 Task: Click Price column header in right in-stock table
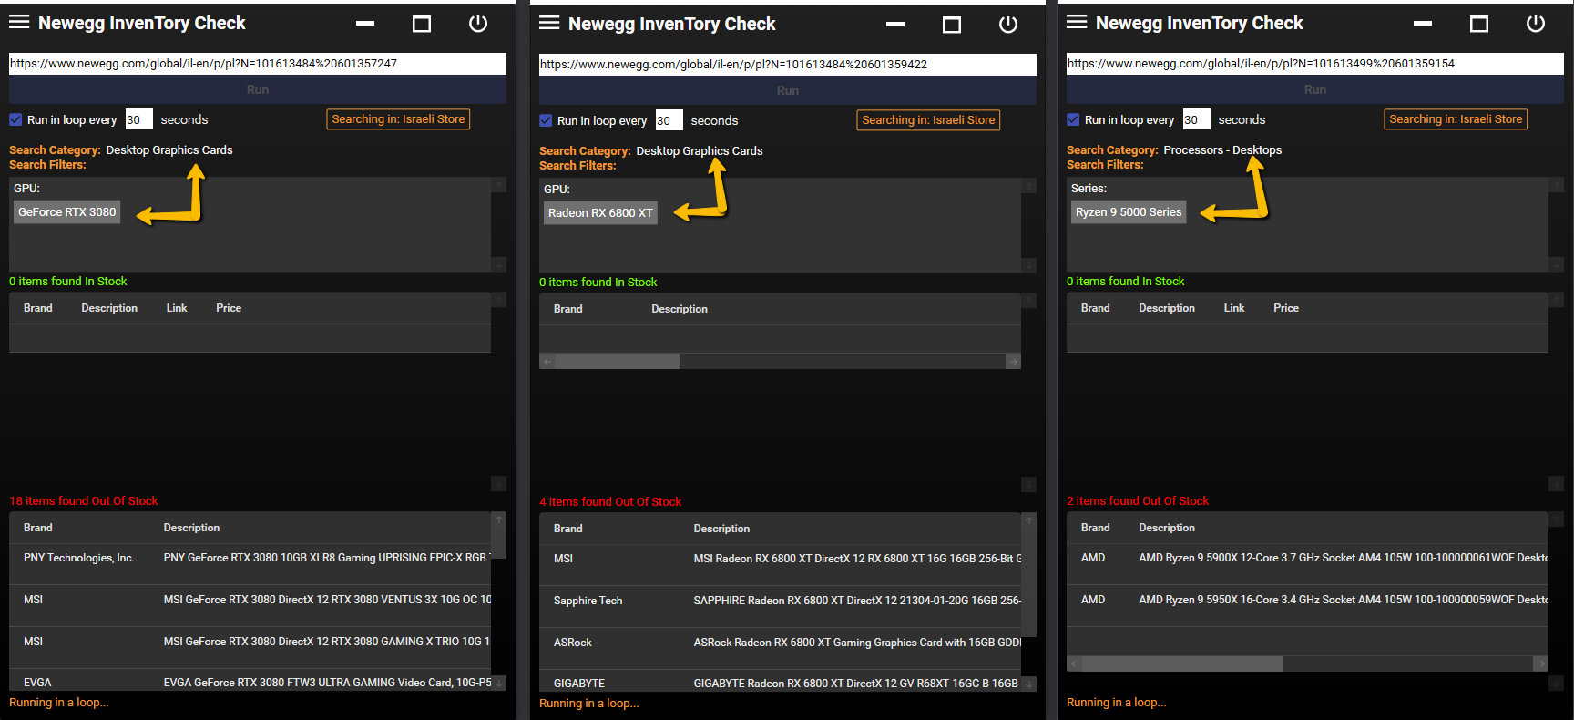(x=1286, y=308)
